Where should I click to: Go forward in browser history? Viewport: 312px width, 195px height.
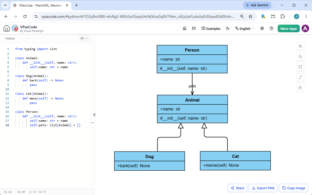[x=15, y=16]
